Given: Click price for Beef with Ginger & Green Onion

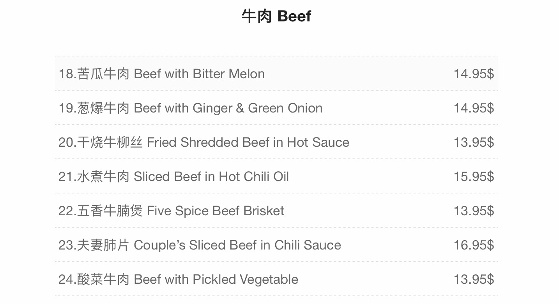Looking at the screenshot, I should (473, 108).
